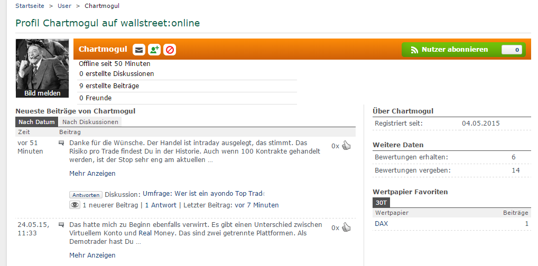Click the green add friend icon
Screen dimensions: 538x266
pyautogui.click(x=154, y=50)
